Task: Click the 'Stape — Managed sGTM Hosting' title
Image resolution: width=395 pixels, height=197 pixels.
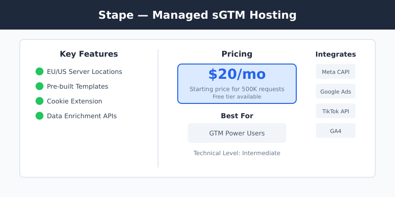Action: point(197,15)
